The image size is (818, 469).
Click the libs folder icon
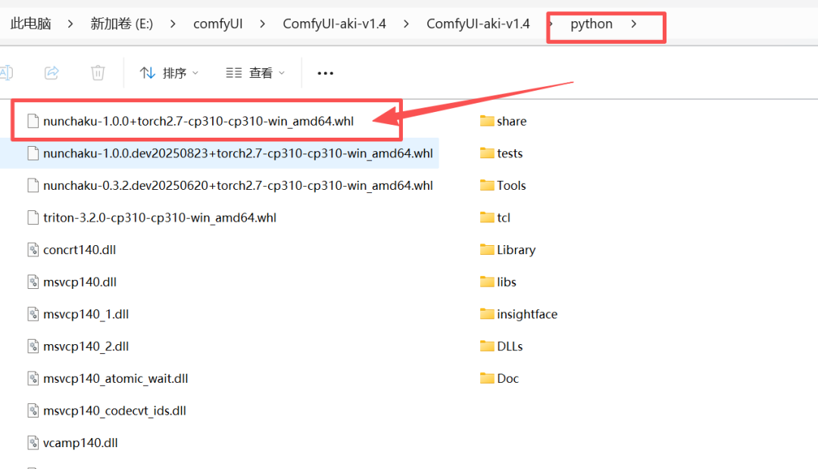tap(487, 282)
